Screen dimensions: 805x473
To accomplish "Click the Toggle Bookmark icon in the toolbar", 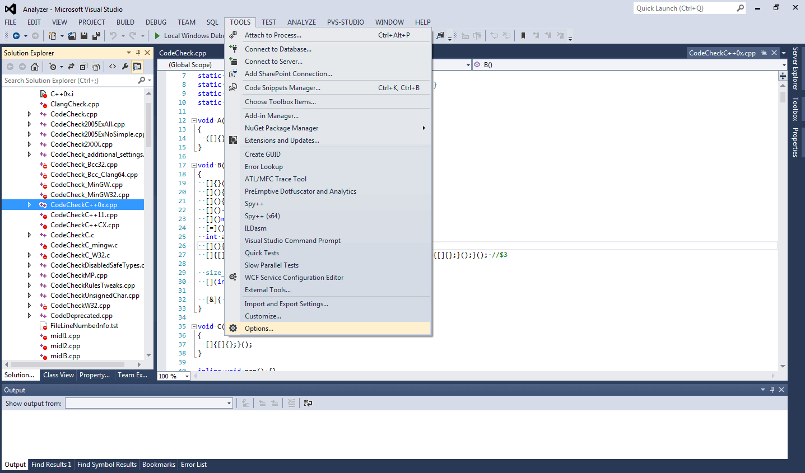I will pyautogui.click(x=523, y=36).
